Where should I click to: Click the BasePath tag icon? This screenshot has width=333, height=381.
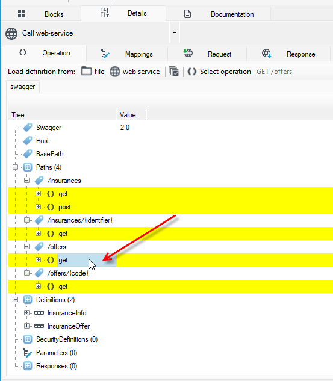point(28,154)
